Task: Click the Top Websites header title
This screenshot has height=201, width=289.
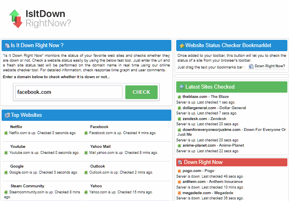Action: point(26,115)
